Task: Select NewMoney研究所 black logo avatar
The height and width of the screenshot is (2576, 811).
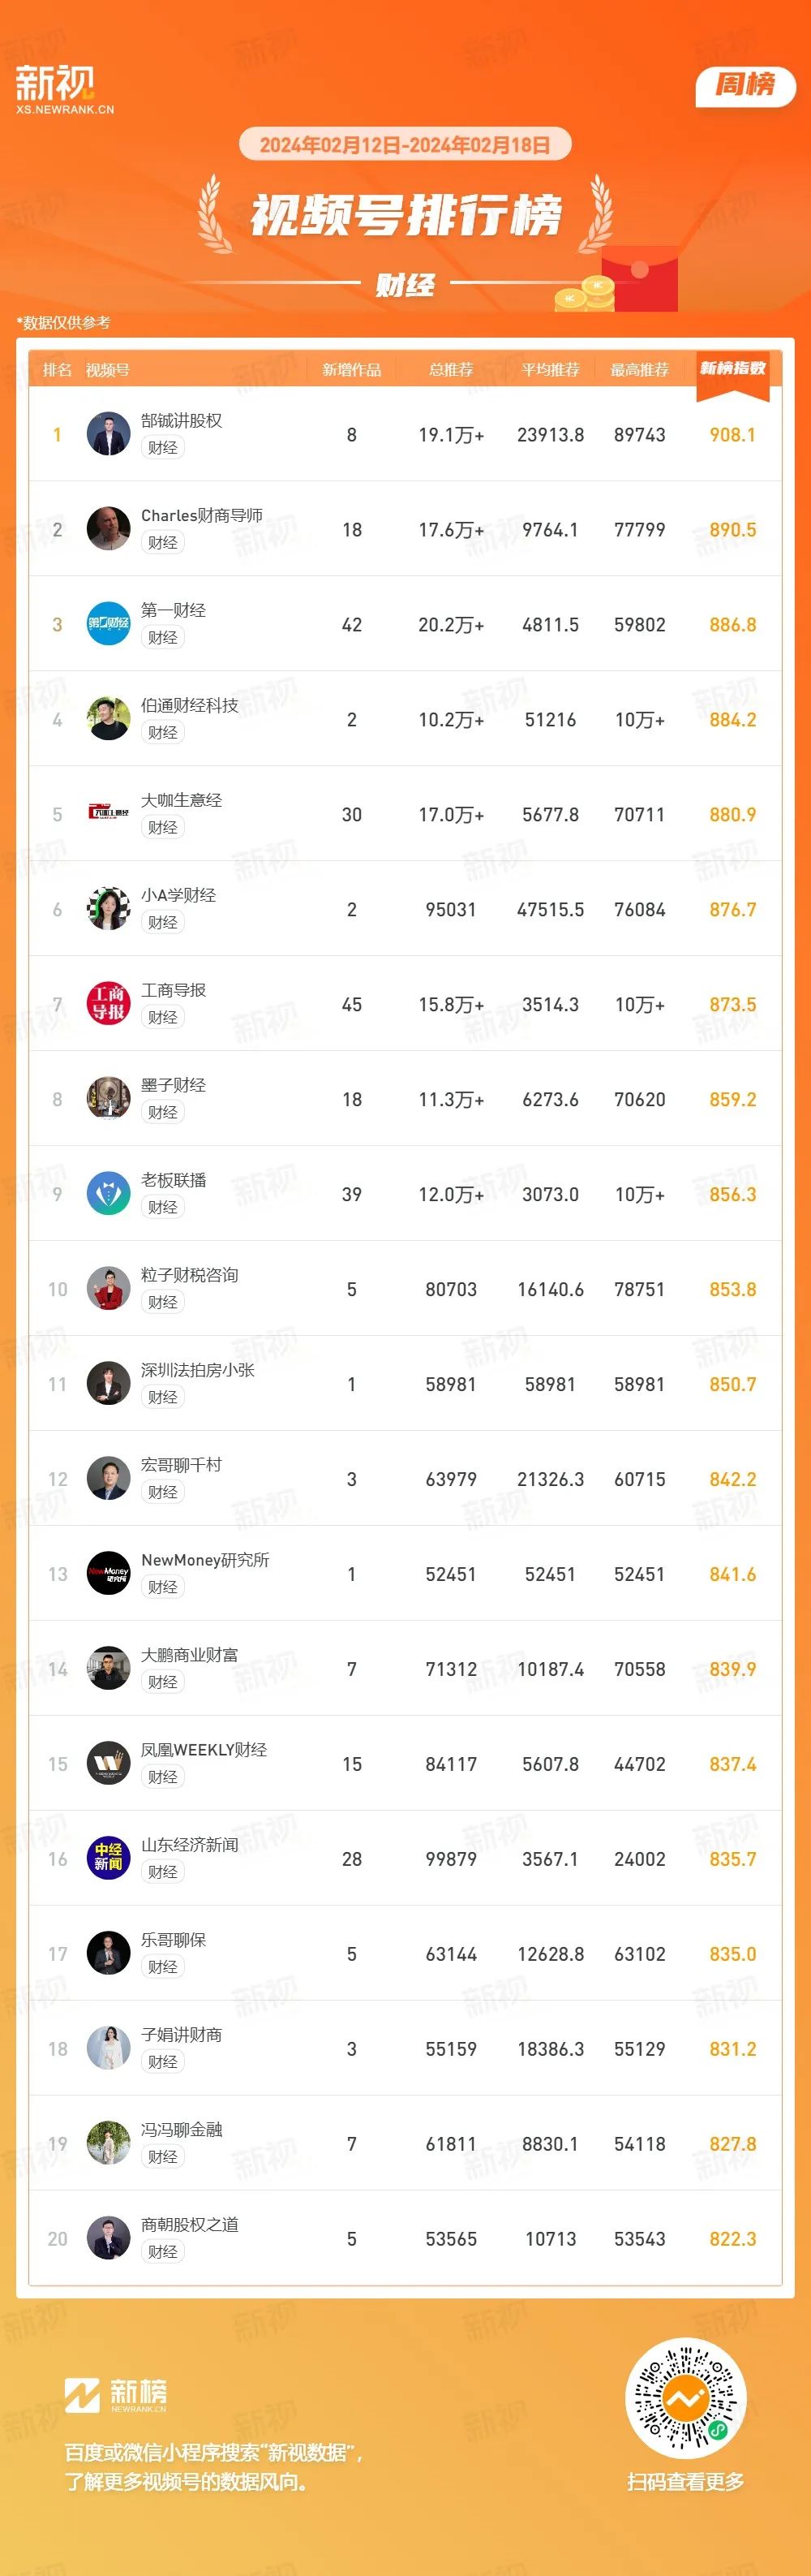Action: point(108,1574)
